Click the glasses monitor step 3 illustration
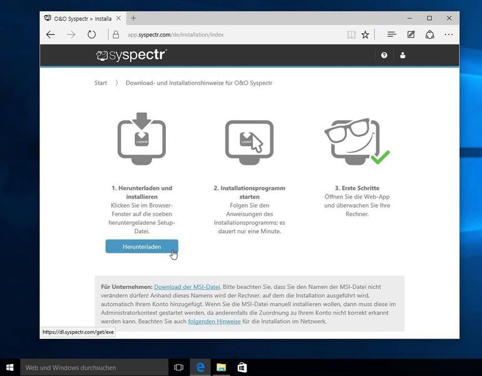The image size is (482, 376). pos(357,142)
